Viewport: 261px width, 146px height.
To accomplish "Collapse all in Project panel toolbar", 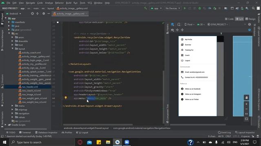I will (38, 13).
